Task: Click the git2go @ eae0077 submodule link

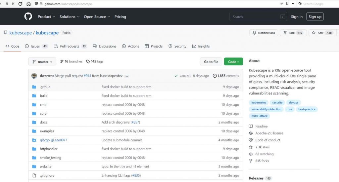Action: pyautogui.click(x=53, y=140)
